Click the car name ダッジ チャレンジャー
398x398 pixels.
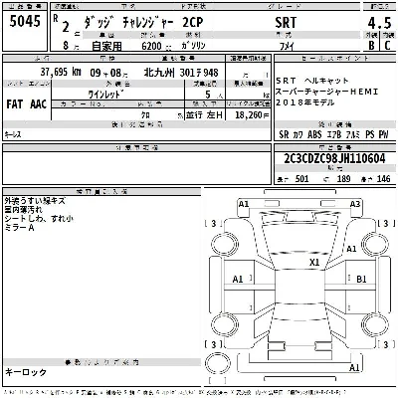tap(128, 23)
